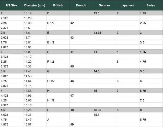Select the US size 4.875 cell
This screenshot has height=127, width=163.
[x=11, y=124]
